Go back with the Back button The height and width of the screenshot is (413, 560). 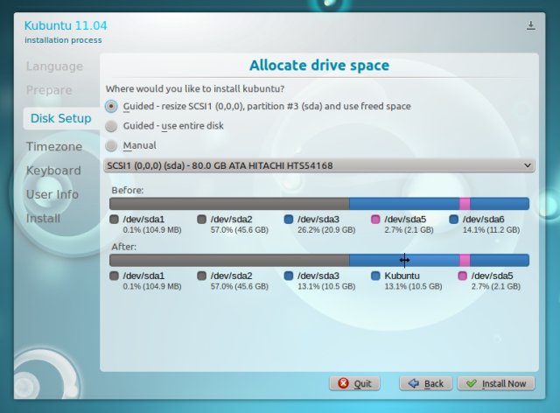point(426,383)
